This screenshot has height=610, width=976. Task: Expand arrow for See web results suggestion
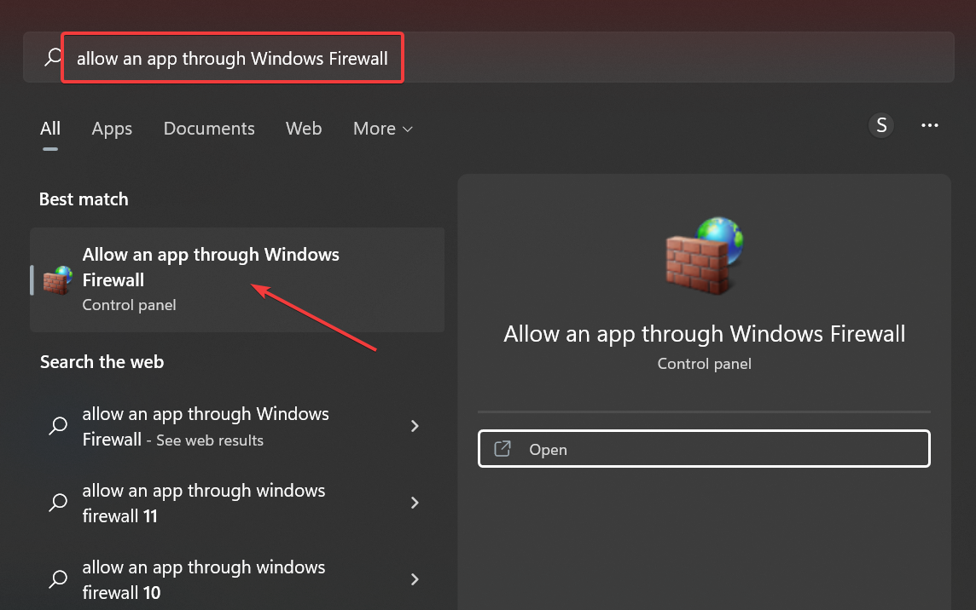(x=415, y=426)
